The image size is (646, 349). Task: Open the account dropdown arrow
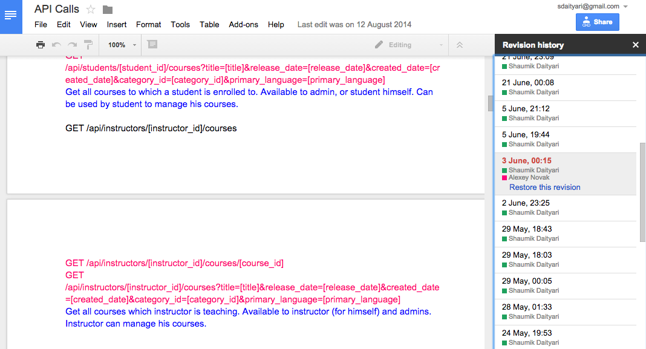coord(625,7)
